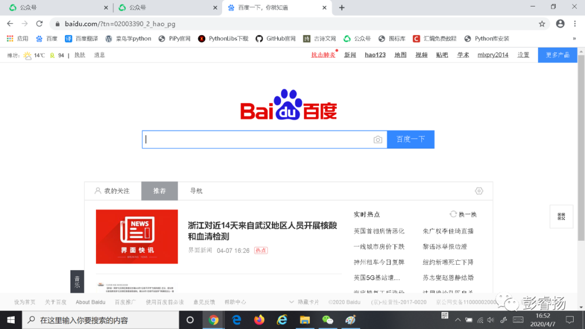
Task: Open 菜鸟学python bookmark
Action: pyautogui.click(x=128, y=38)
